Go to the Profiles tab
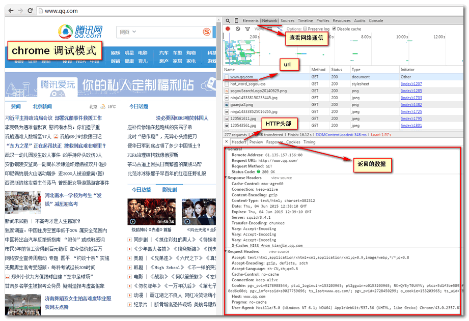This screenshot has height=321, width=469. tap(323, 21)
